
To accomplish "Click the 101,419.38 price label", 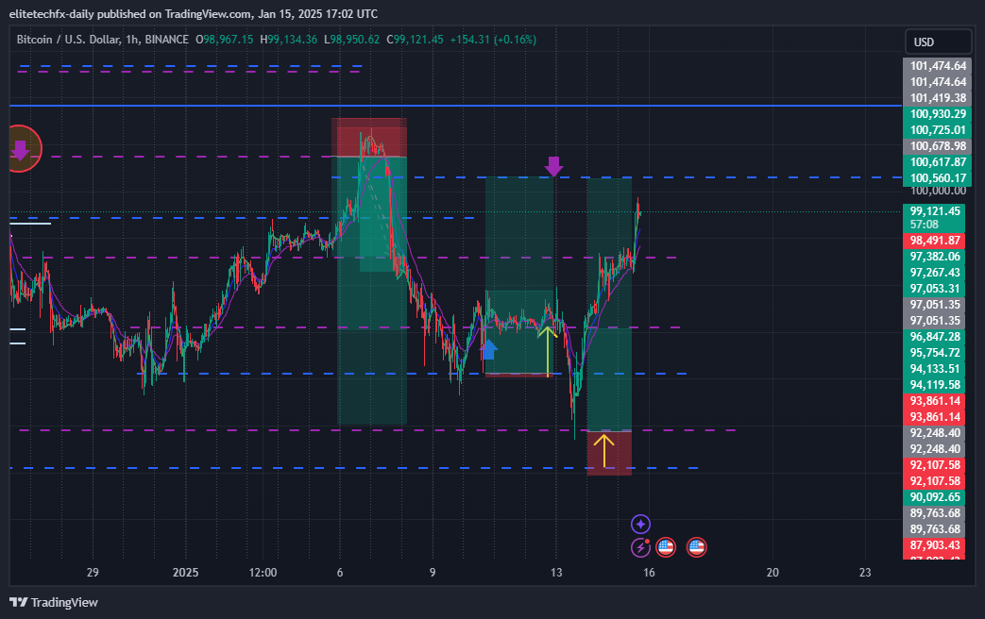I will pos(937,98).
